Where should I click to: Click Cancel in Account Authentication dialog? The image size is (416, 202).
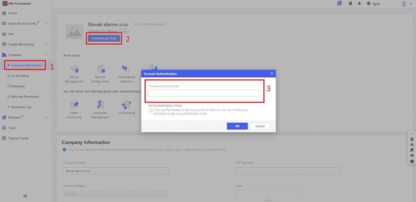[260, 126]
